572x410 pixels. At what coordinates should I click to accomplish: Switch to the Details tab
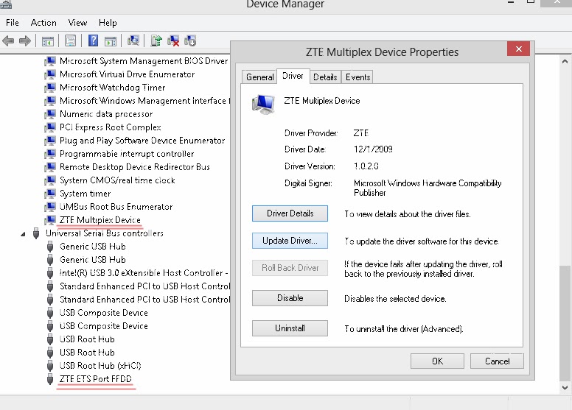coord(325,77)
